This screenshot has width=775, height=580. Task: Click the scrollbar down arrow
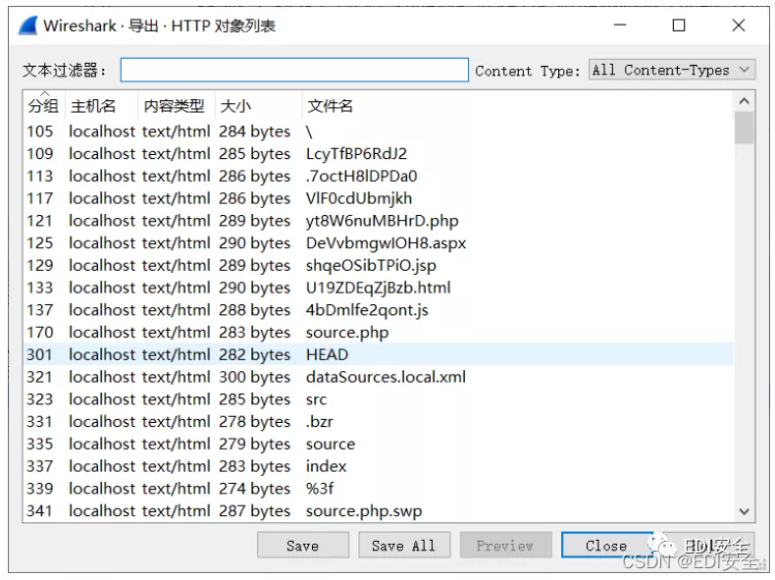click(x=744, y=511)
